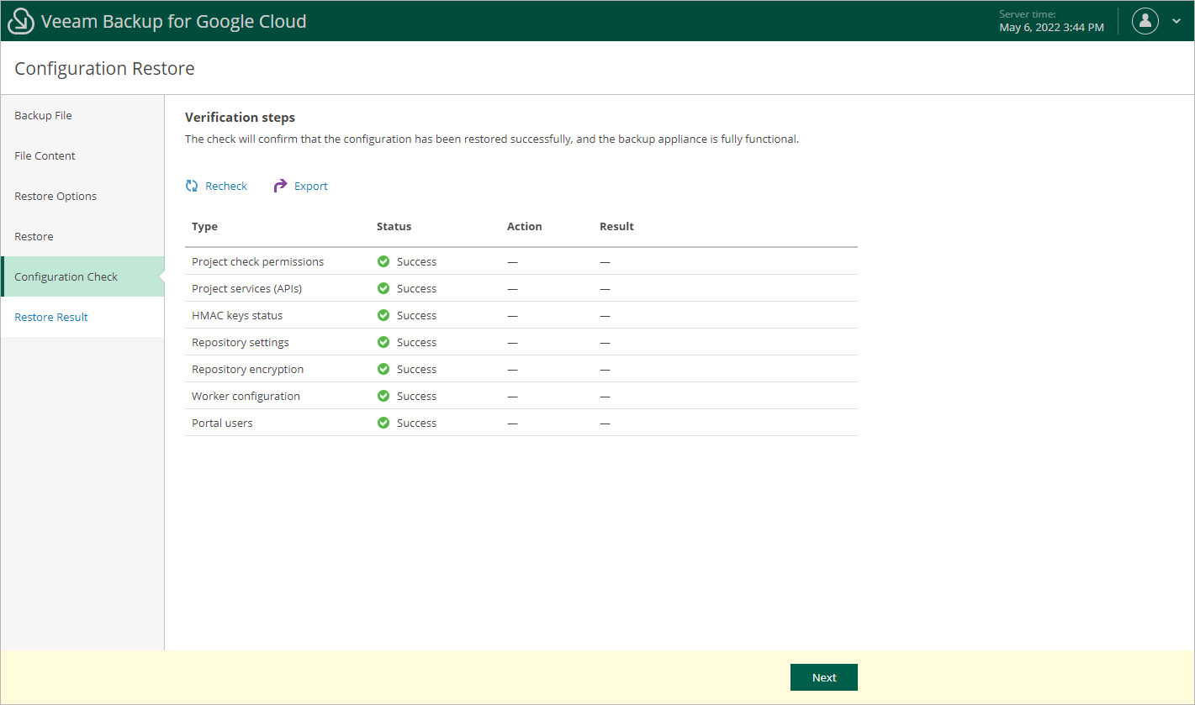Click the Recheck refresh icon
Viewport: 1195px width, 705px height.
(x=192, y=186)
